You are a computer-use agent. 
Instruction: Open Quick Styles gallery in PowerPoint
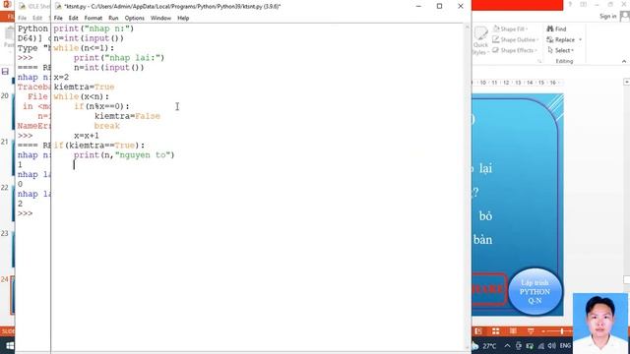tap(480, 41)
